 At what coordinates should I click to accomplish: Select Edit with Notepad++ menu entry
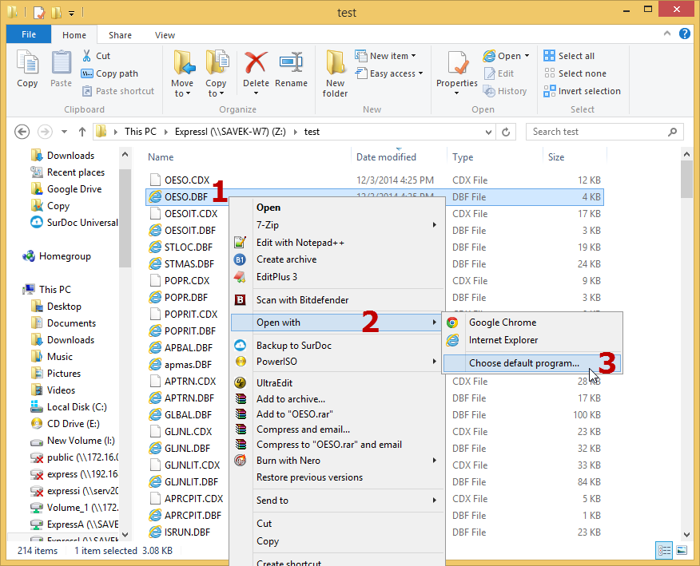[300, 243]
